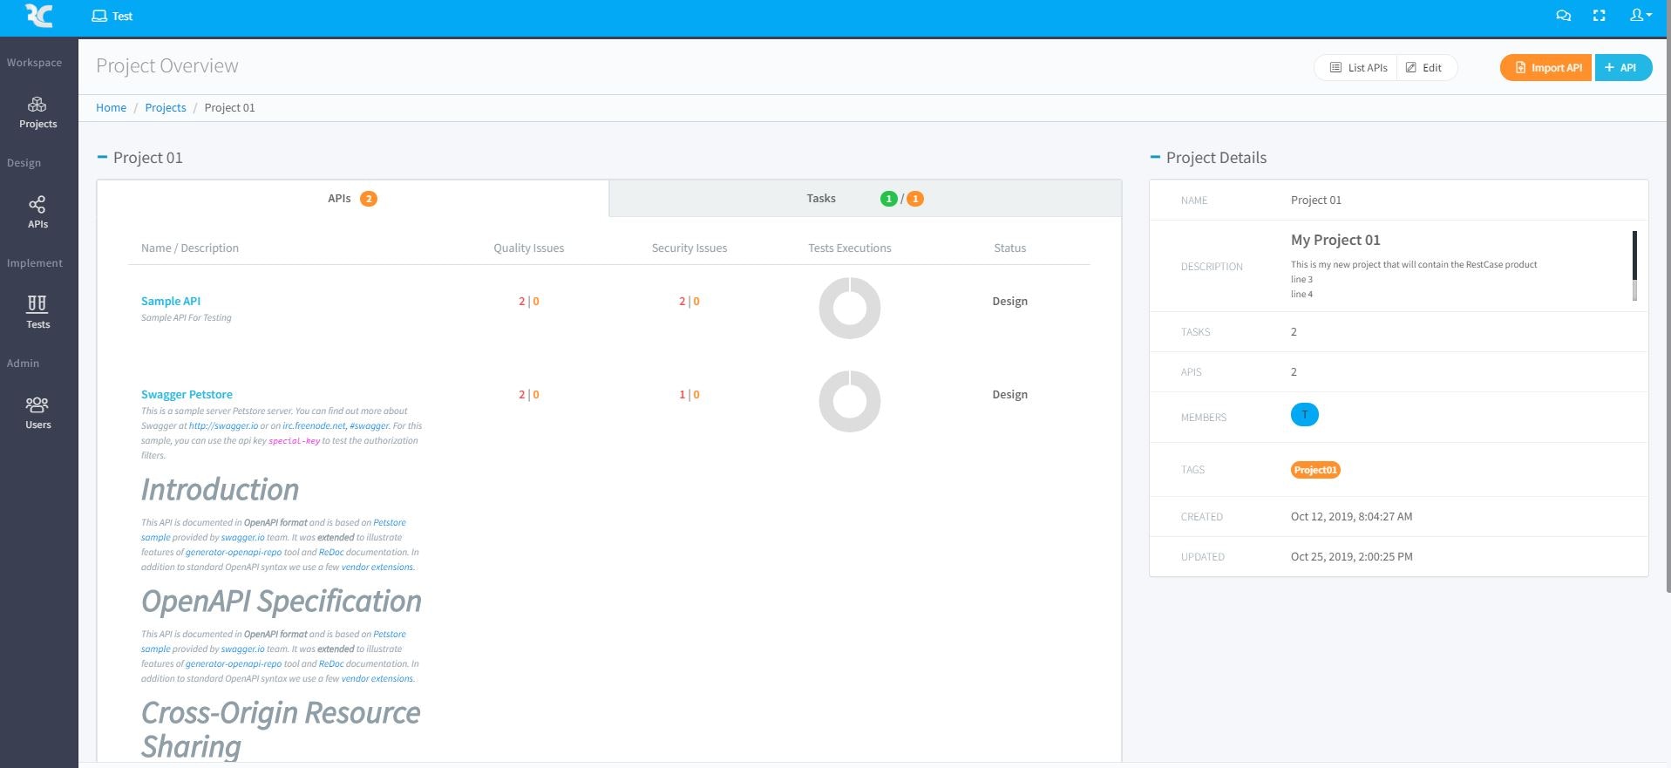Open the generator-openapi-repo link under Introduction
The height and width of the screenshot is (768, 1671).
pos(234,552)
